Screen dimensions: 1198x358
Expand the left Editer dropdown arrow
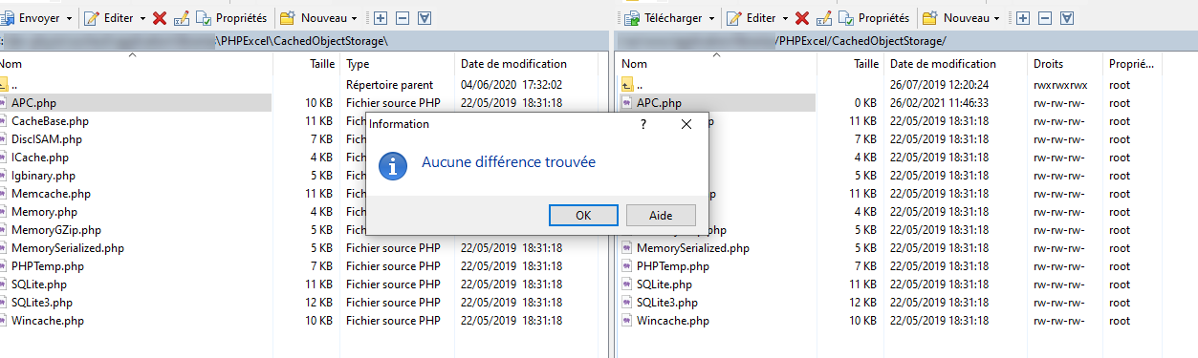point(142,18)
